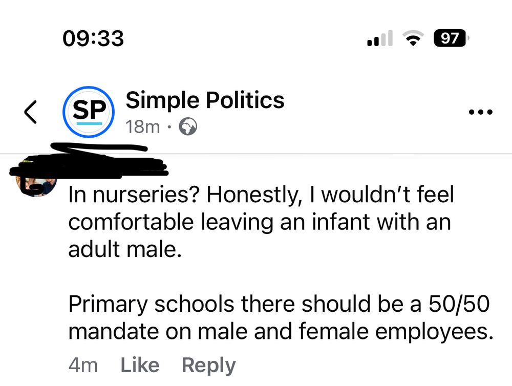
Task: Tap the 09:33 clock in status bar
Action: tap(93, 38)
